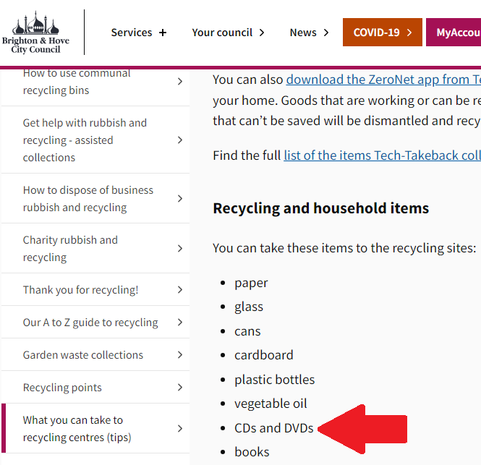481x465 pixels.
Task: Select Get help with rubbish assisted collections
Action: click(95, 140)
